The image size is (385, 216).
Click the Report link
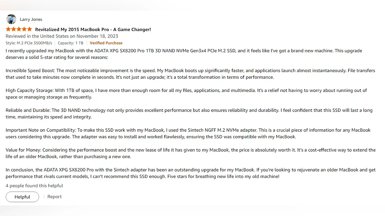55,197
